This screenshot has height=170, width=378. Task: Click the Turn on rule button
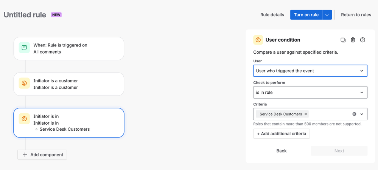306,15
